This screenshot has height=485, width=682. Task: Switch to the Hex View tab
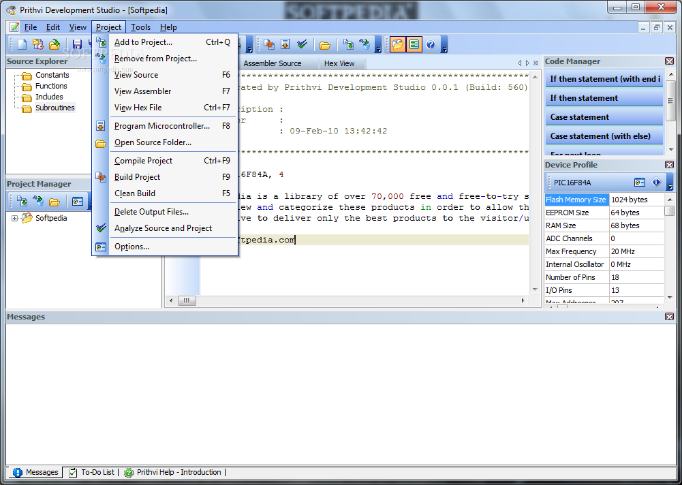point(339,63)
